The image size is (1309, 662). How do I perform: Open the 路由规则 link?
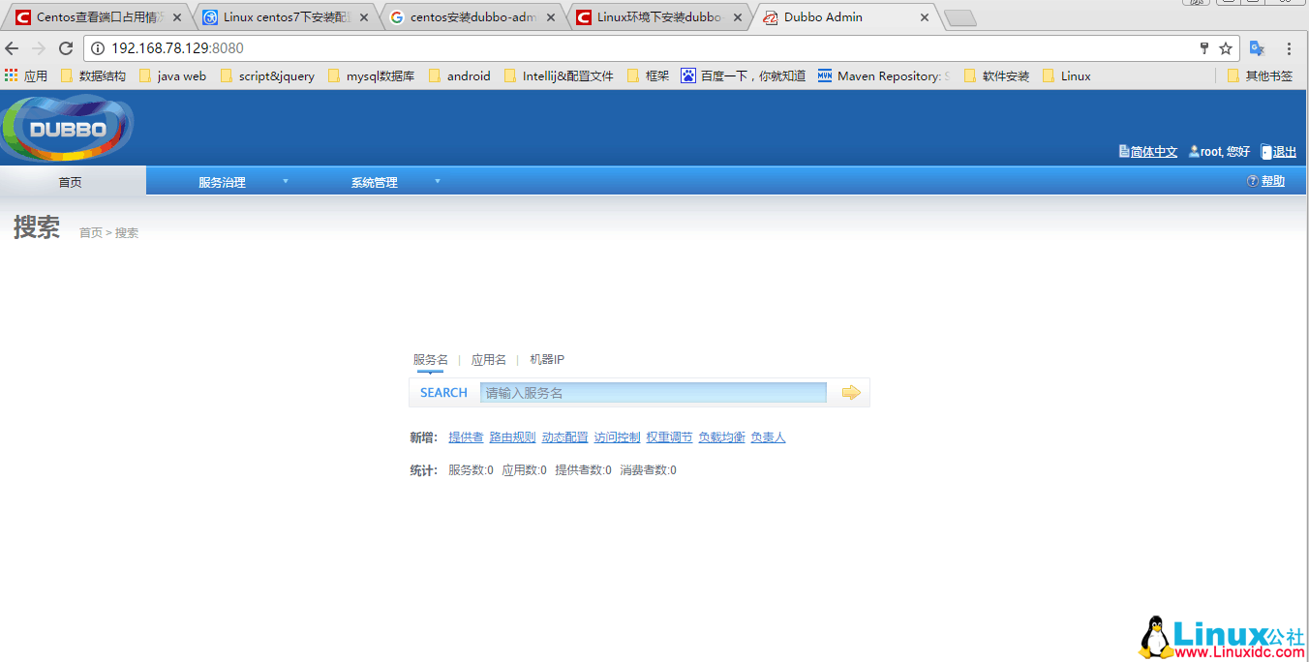512,436
